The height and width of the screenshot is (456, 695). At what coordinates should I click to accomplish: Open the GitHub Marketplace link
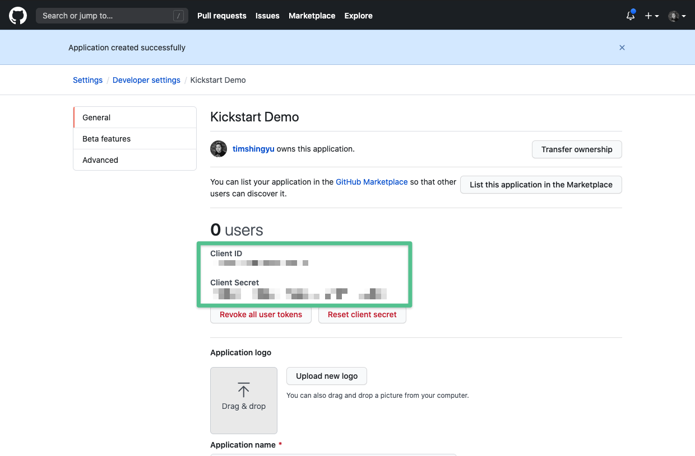point(372,182)
